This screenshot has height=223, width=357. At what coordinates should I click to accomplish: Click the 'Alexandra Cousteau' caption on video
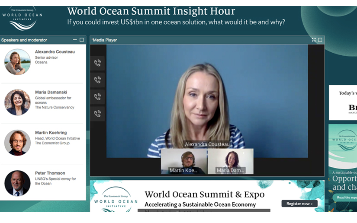(207, 144)
